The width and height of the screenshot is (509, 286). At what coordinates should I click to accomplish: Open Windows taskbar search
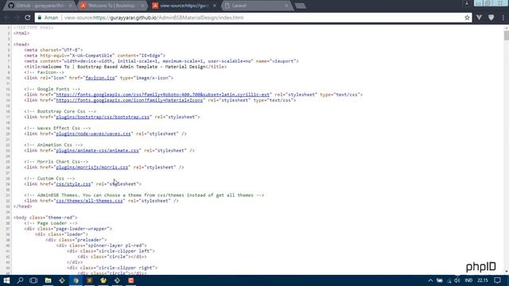(x=20, y=280)
